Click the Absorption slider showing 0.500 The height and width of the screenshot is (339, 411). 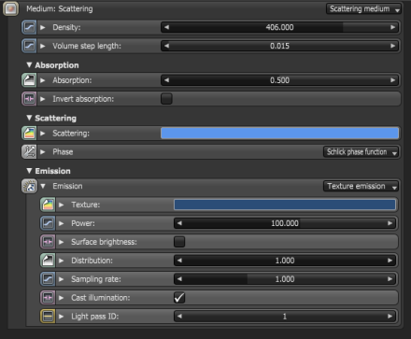coord(279,80)
